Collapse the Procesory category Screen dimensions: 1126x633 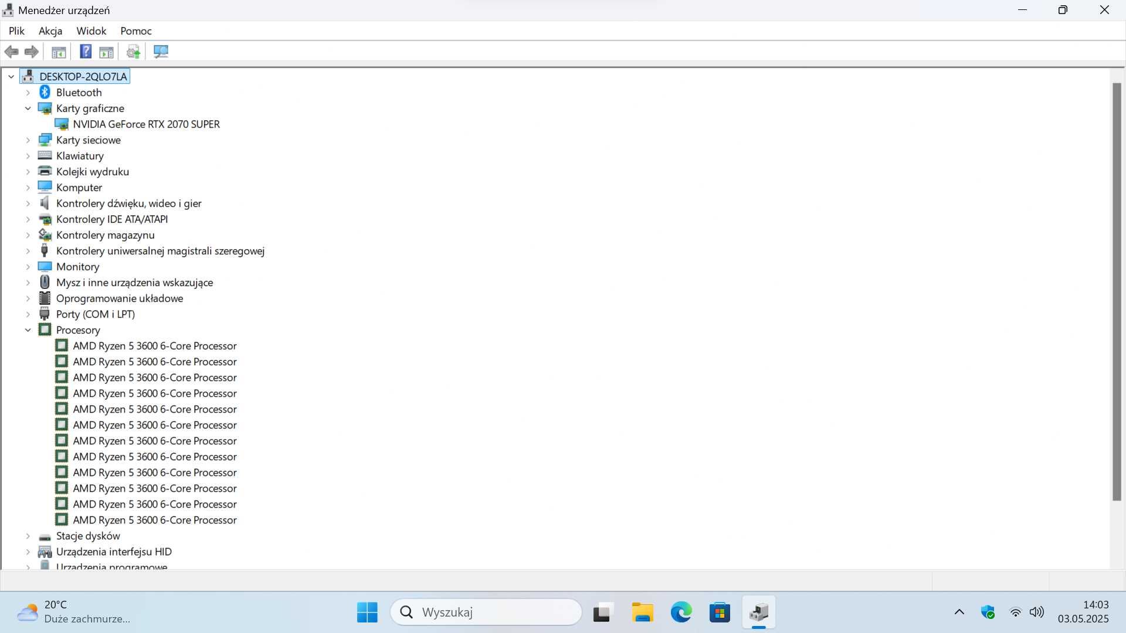[x=28, y=330]
